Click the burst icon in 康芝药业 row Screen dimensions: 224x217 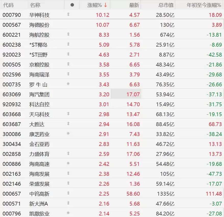(x=68, y=134)
